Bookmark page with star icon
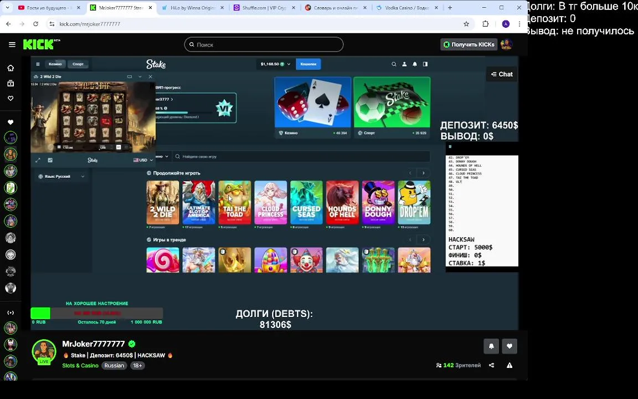 tap(466, 24)
